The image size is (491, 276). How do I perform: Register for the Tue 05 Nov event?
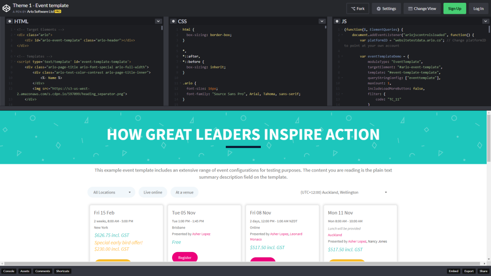click(185, 257)
